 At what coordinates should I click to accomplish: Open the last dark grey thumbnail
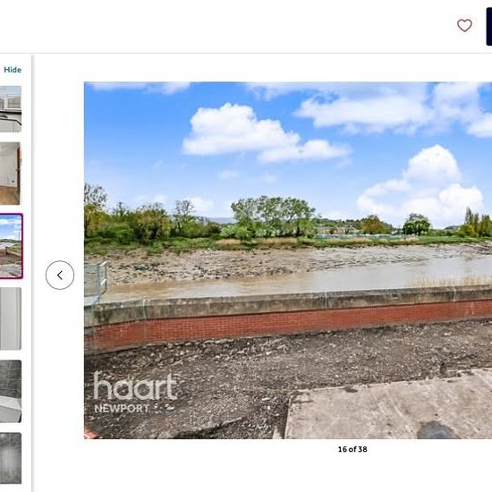click(x=11, y=458)
